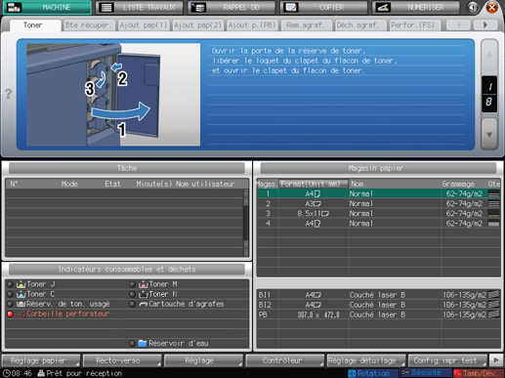This screenshot has height=378, width=505.
Task: Switch to RAPPEL DD screen
Action: click(x=231, y=7)
